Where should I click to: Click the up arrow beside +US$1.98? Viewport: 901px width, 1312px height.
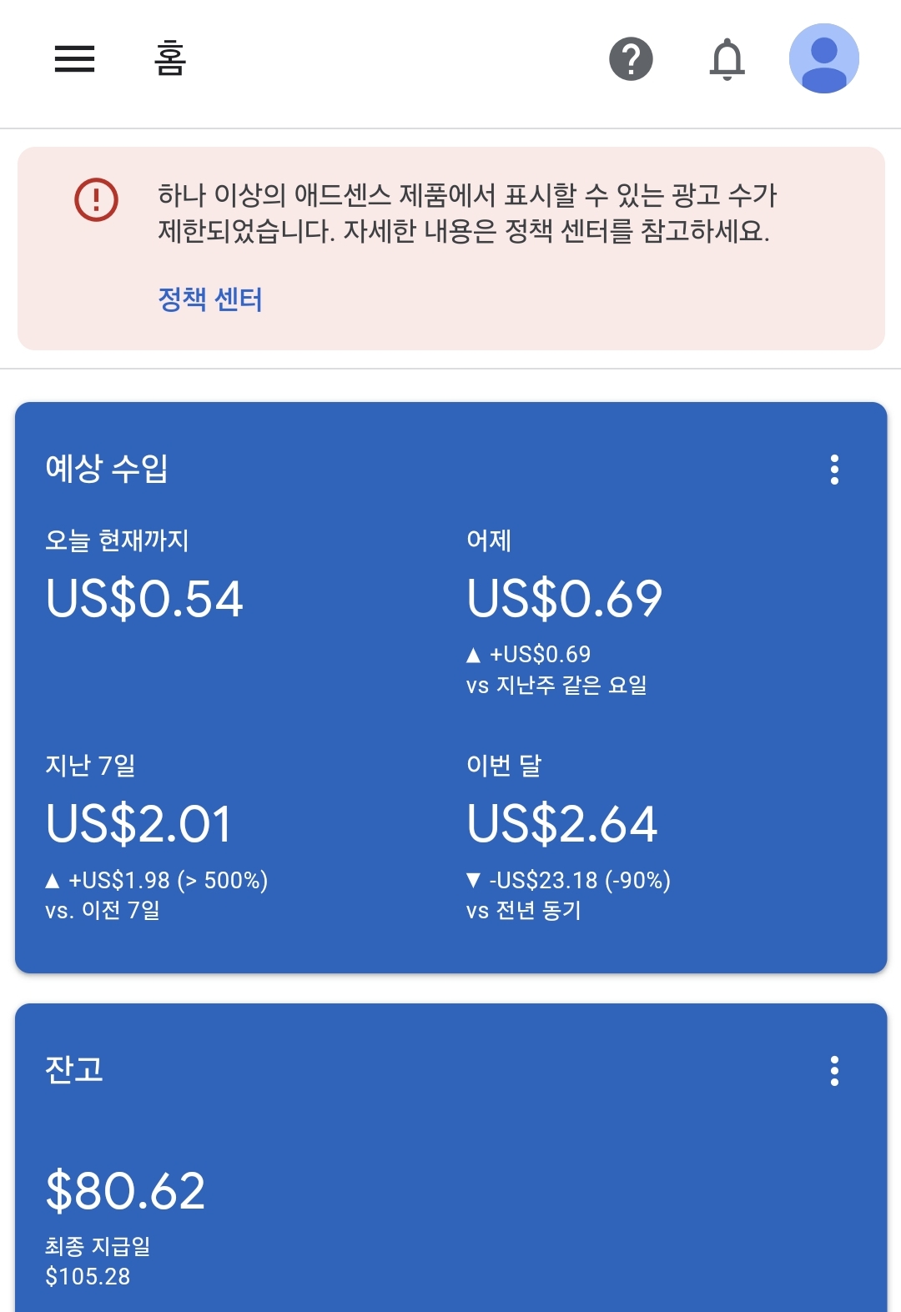53,881
